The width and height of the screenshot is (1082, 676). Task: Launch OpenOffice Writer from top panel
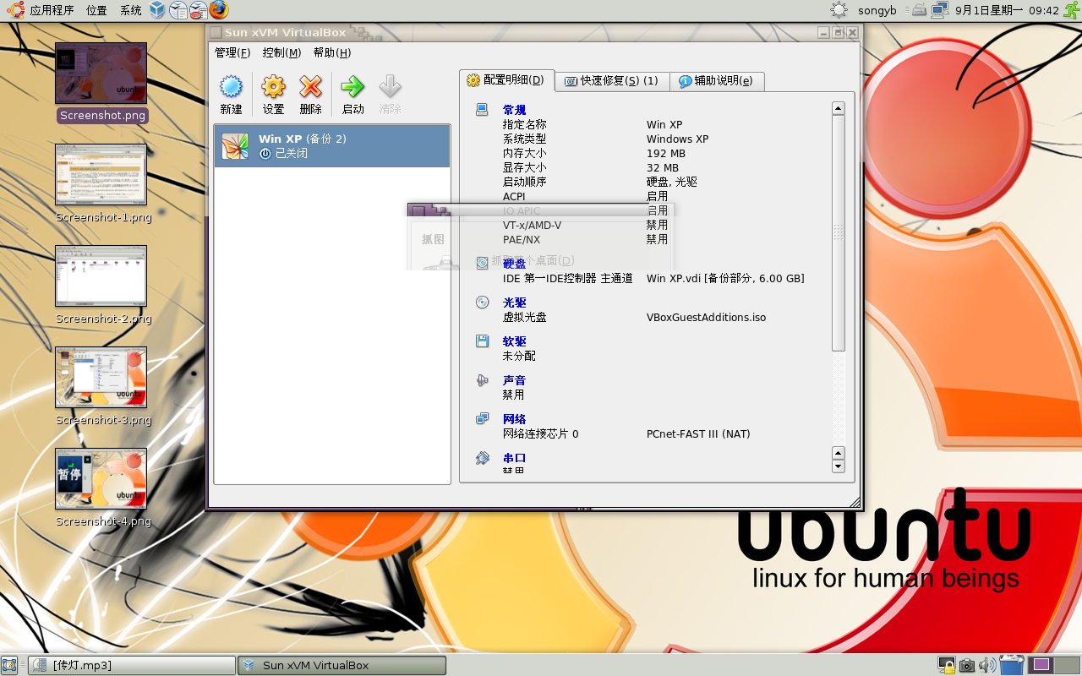tap(178, 10)
